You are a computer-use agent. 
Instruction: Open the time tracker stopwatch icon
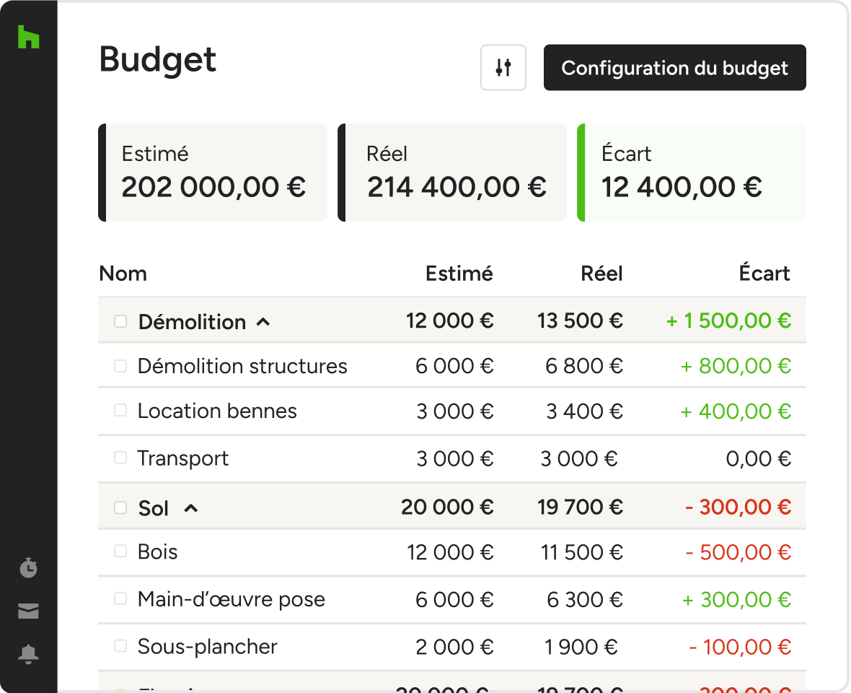pyautogui.click(x=28, y=567)
